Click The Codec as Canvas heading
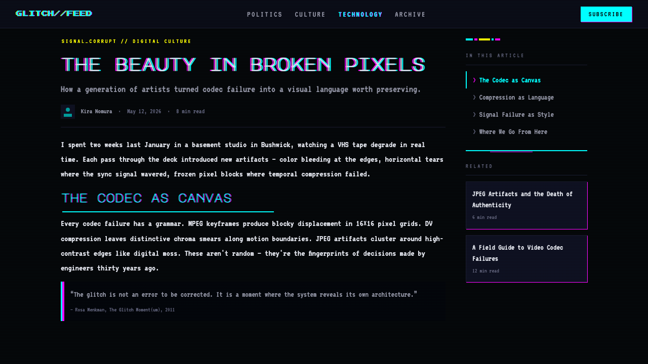This screenshot has width=648, height=364. (x=147, y=198)
